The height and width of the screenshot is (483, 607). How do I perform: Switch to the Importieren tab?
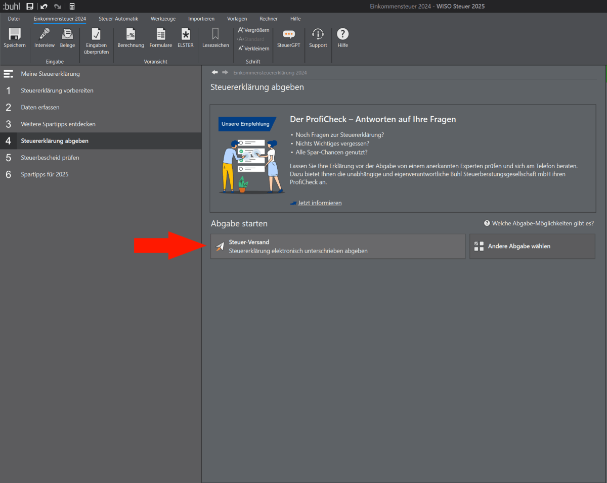201,19
